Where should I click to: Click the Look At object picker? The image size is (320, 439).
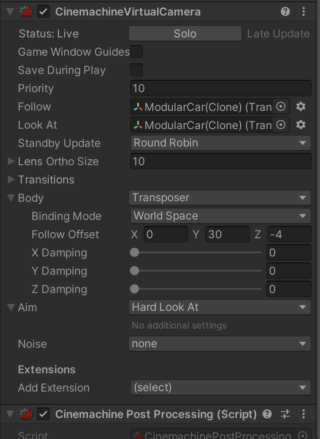[x=281, y=125]
